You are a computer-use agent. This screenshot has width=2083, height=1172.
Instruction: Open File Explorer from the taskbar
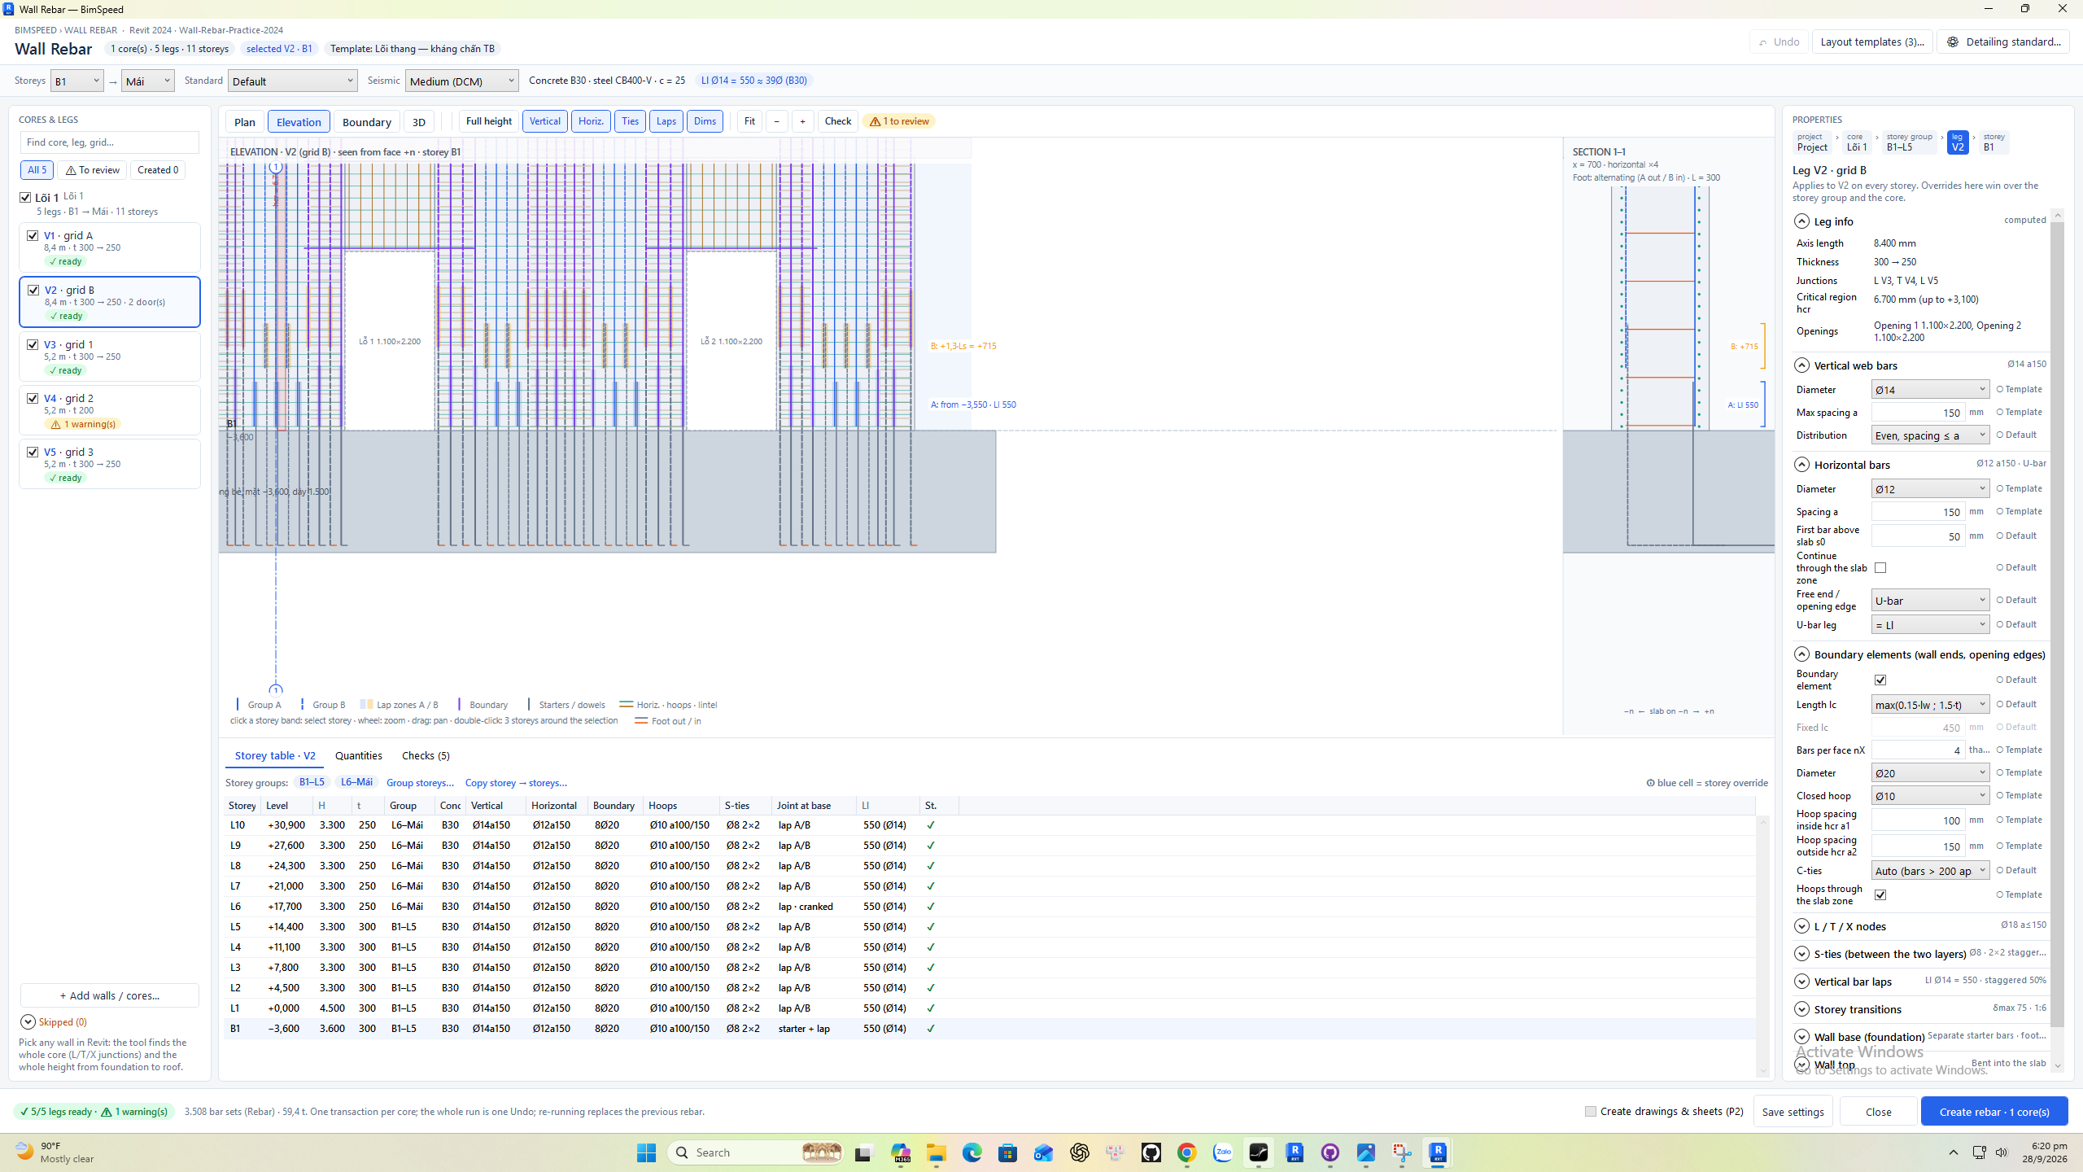point(937,1152)
